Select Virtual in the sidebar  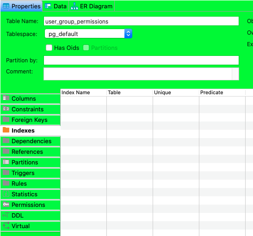pos(31,226)
